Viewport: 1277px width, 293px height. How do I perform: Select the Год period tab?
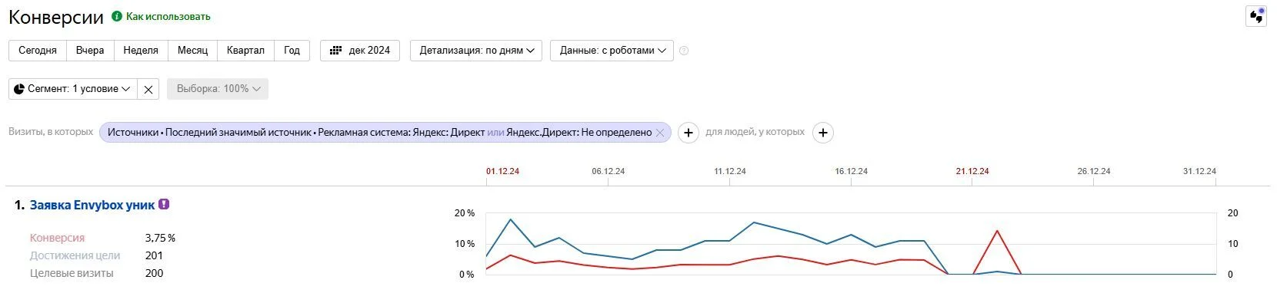click(x=292, y=51)
